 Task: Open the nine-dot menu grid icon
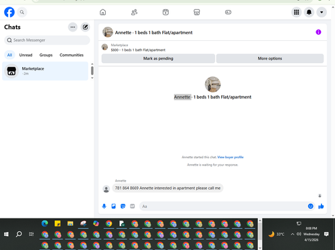click(x=296, y=12)
